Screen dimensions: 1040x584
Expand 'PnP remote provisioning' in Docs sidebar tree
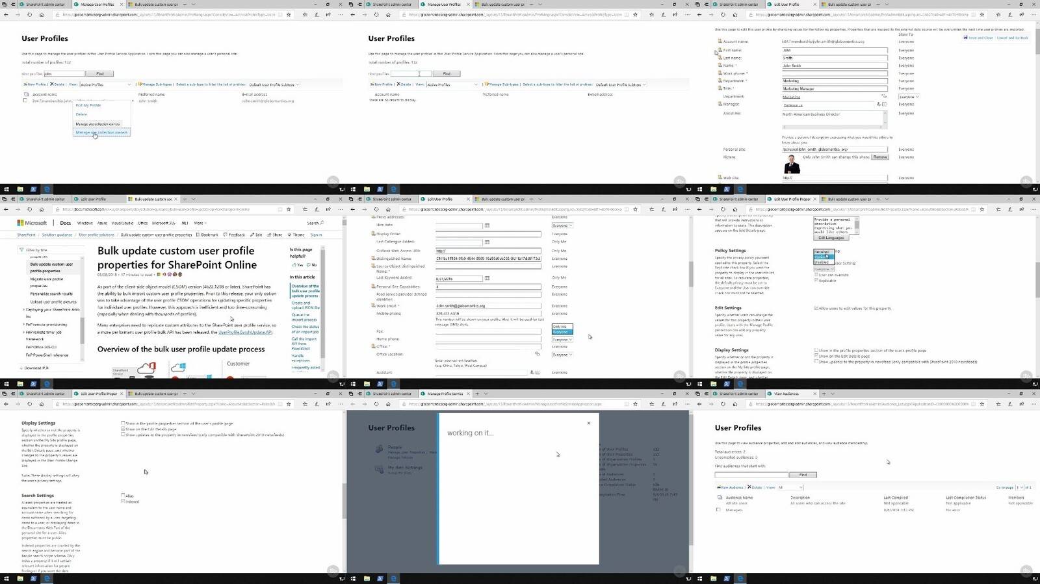pos(24,324)
